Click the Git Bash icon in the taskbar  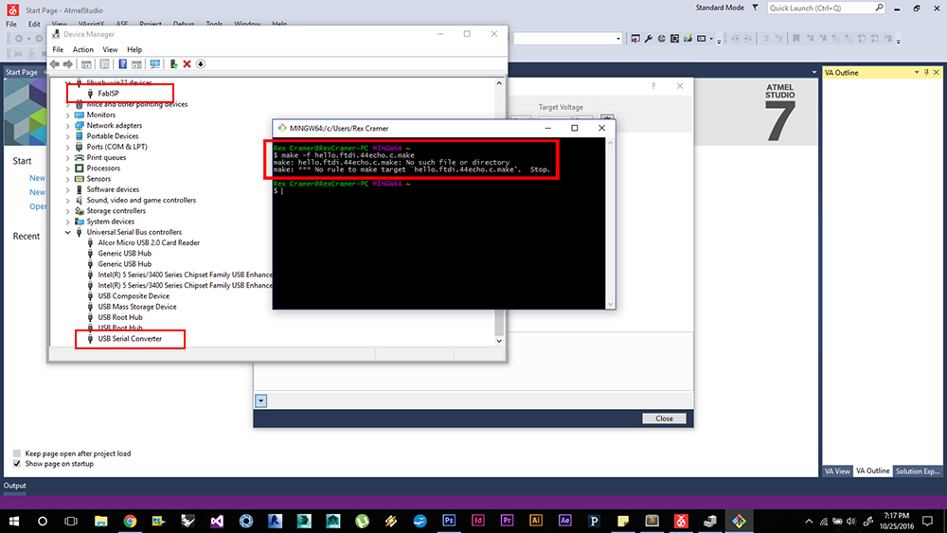[739, 521]
